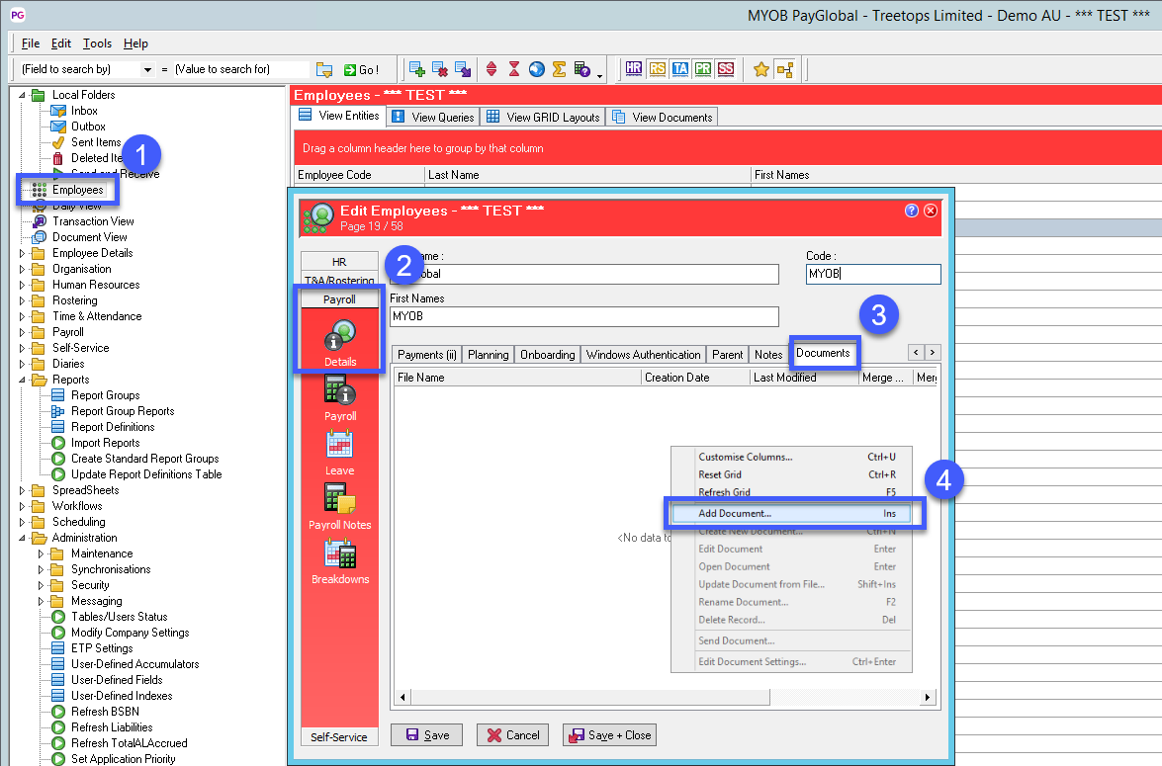Click the Go! search button

(361, 70)
